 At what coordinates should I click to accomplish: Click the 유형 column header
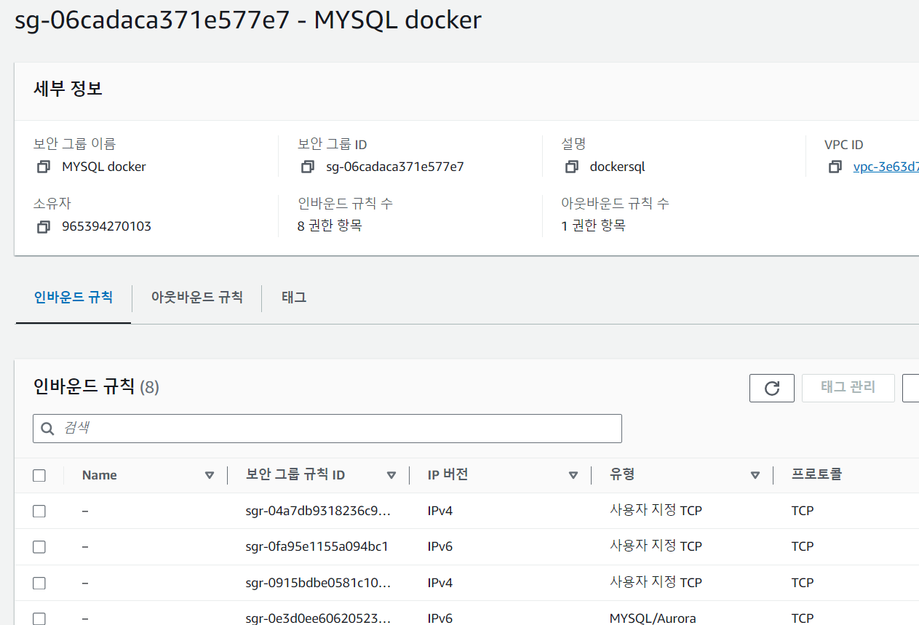(x=622, y=475)
